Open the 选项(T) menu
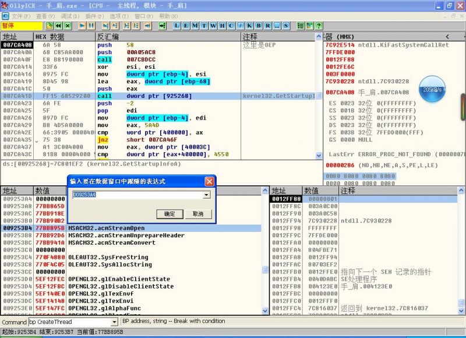 [119, 16]
